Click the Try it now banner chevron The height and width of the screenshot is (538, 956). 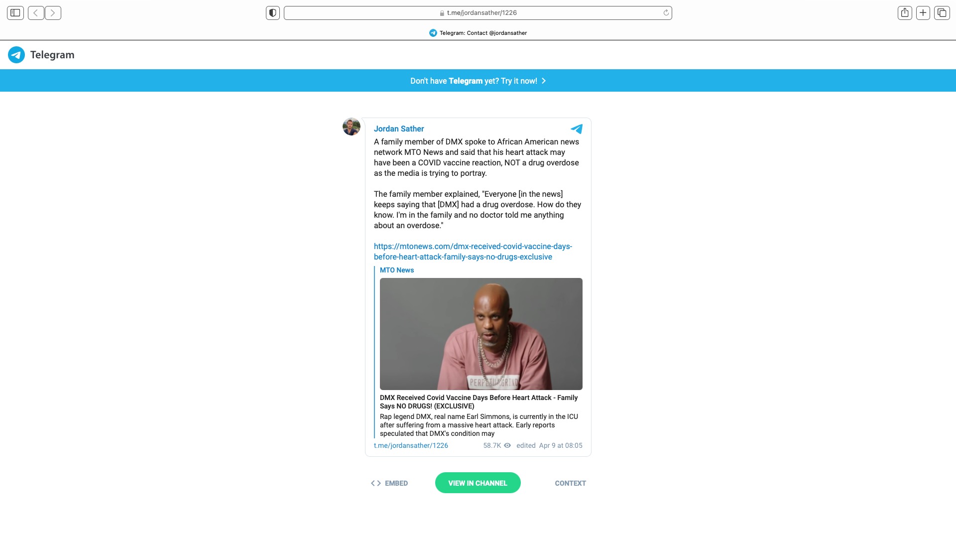[x=544, y=81]
